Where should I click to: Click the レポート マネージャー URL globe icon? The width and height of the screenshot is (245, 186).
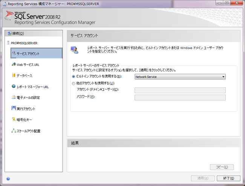click(x=14, y=86)
